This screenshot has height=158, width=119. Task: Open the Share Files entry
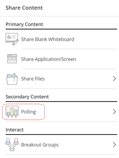[61, 79]
